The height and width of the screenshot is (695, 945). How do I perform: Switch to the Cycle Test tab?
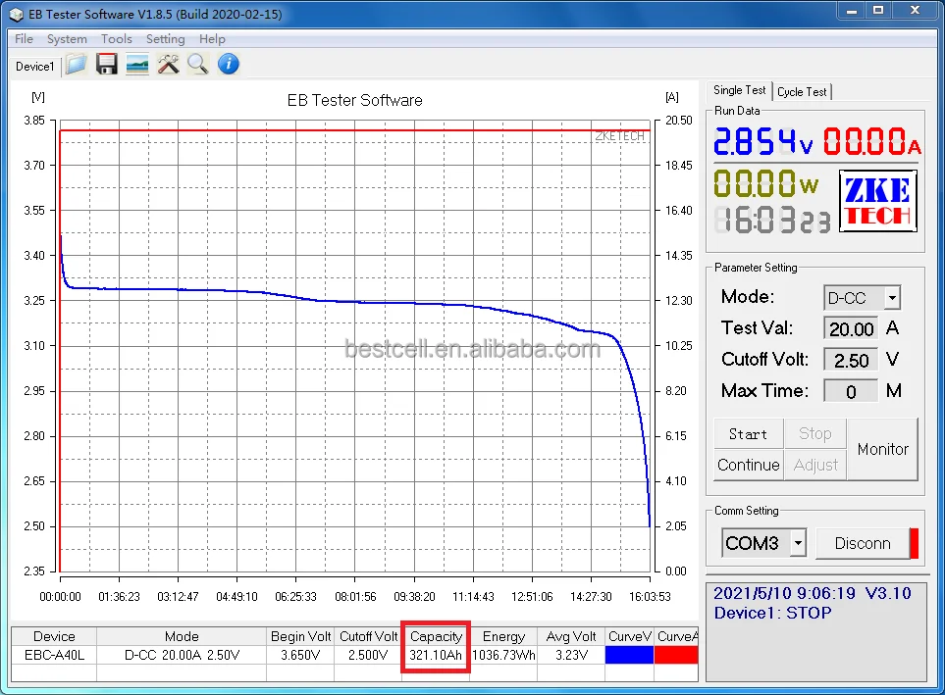click(802, 92)
